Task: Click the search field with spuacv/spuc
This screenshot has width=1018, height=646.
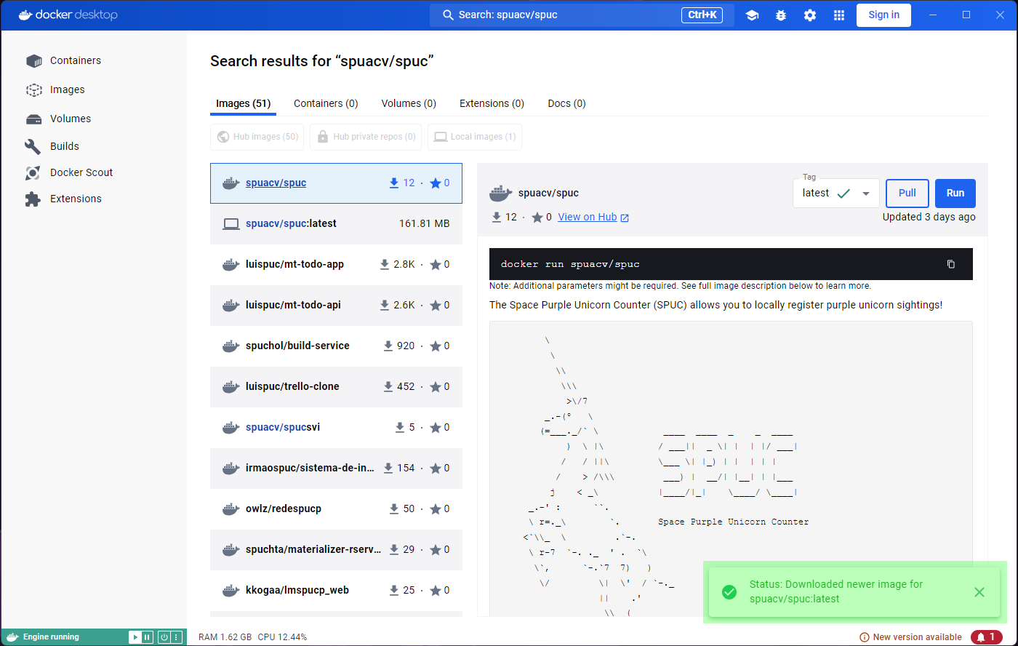Action: [x=582, y=15]
